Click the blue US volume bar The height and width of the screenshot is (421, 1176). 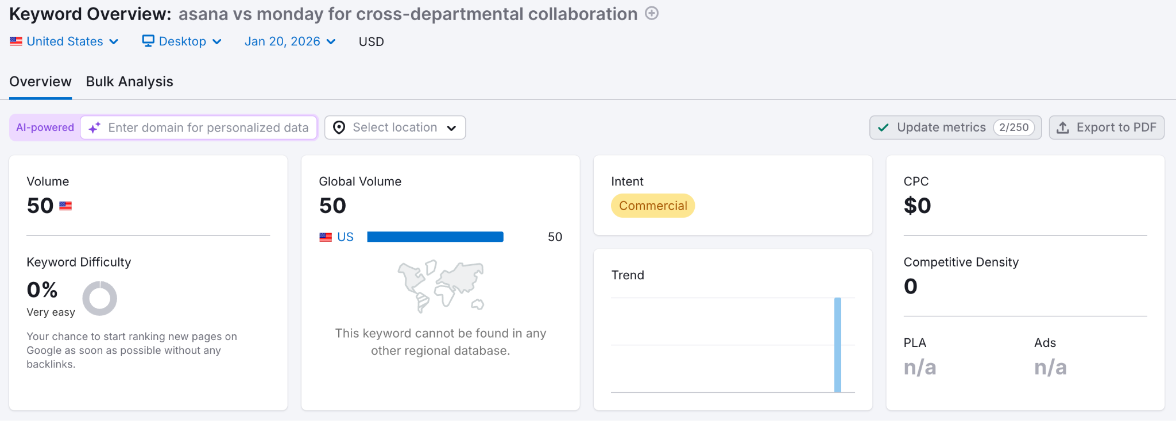pos(435,237)
